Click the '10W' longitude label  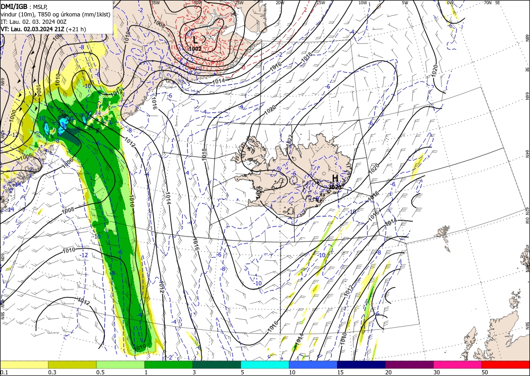pos(363,3)
